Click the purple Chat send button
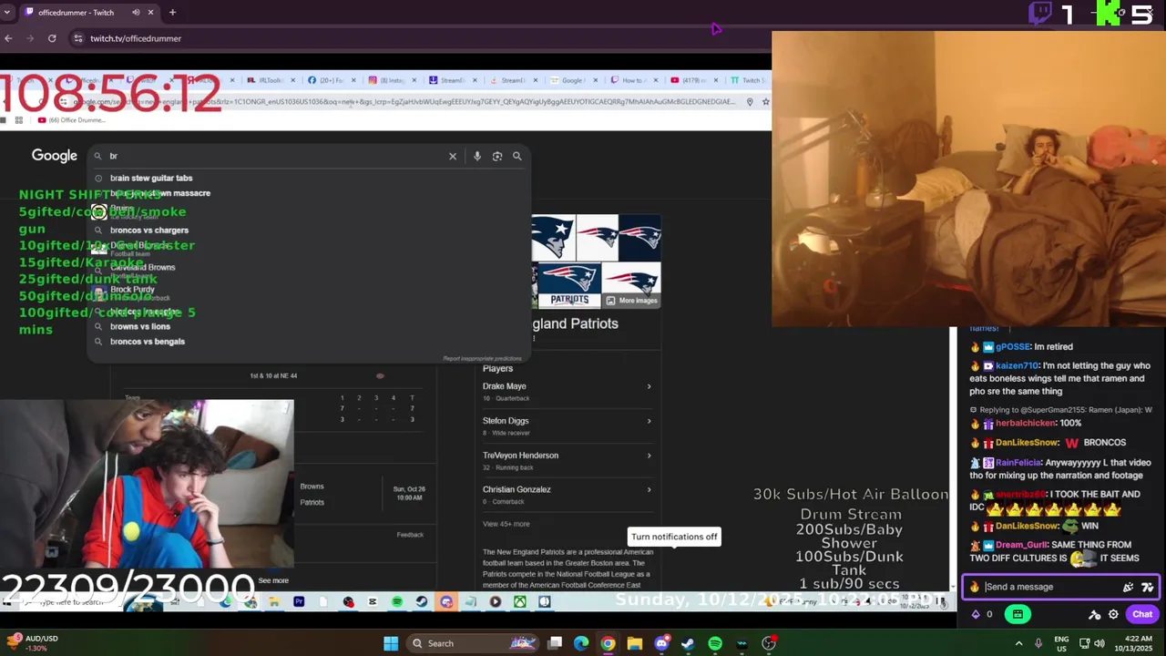Viewport: 1166px width, 656px height. pos(1142,614)
